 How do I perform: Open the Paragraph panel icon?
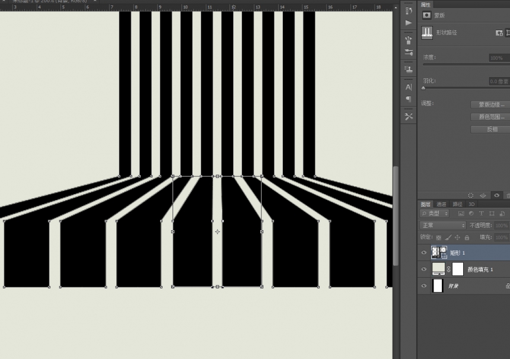coord(409,99)
